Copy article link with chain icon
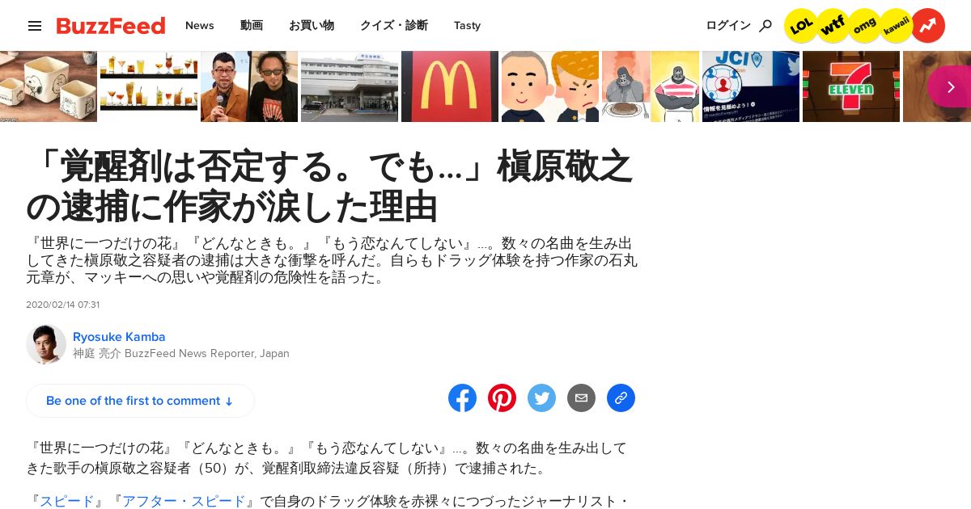 click(x=621, y=398)
